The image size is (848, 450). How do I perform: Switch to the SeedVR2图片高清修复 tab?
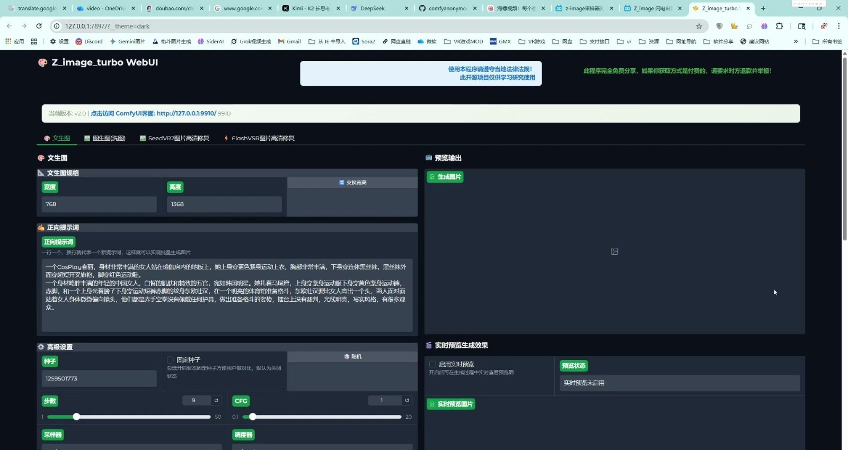point(174,138)
